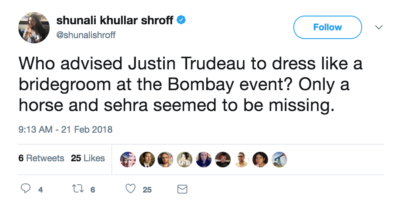
Task: Retweet this tweet using the arrows icon
Action: tap(78, 189)
